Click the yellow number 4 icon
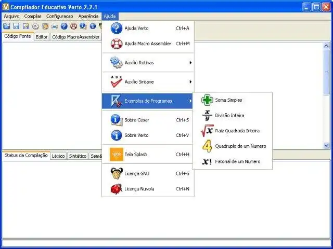 pos(207,146)
